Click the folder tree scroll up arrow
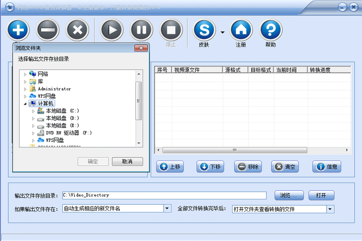Image resolution: width=362 pixels, height=241 pixels. (139, 74)
